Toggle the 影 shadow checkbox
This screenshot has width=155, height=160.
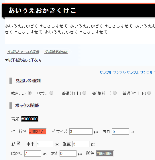19,143
